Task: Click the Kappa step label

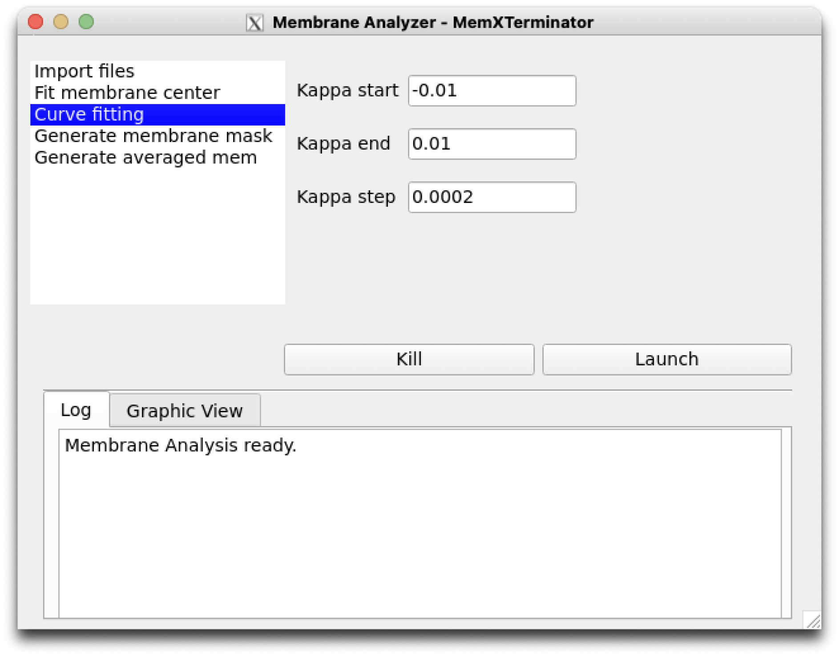Action: tap(346, 197)
